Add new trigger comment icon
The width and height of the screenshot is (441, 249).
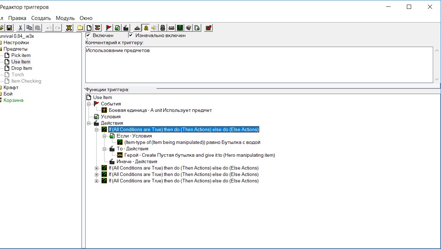click(97, 28)
